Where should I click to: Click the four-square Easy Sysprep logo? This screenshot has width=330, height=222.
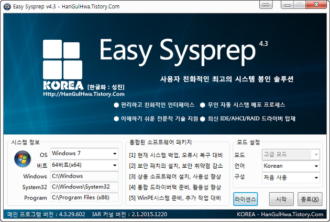[62, 60]
